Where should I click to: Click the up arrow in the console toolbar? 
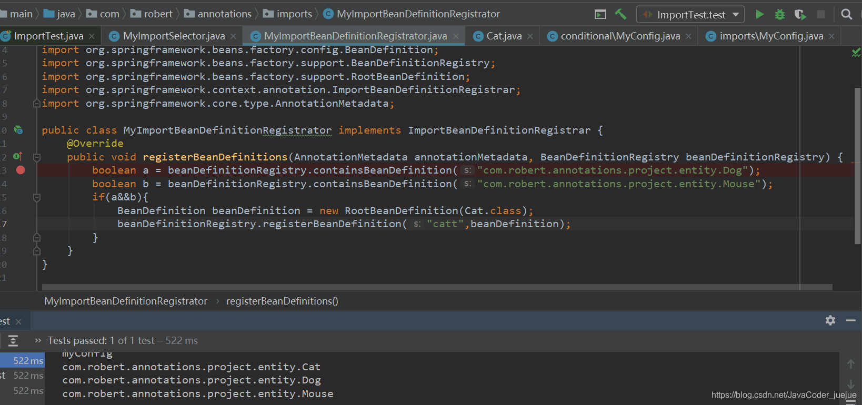pyautogui.click(x=850, y=364)
